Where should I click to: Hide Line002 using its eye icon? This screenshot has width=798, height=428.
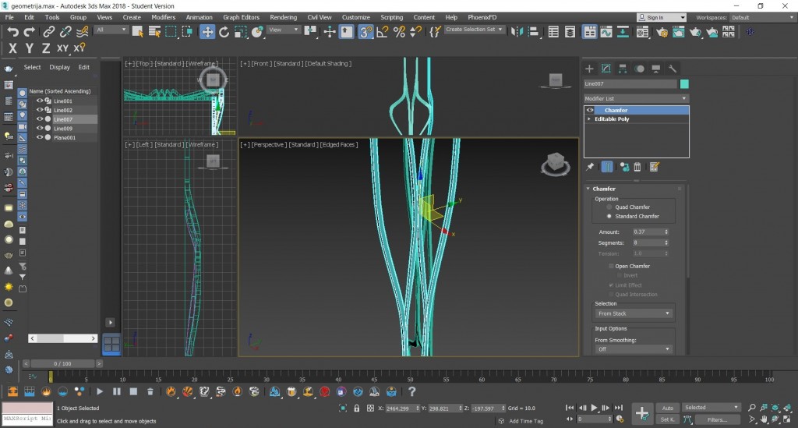pyautogui.click(x=39, y=110)
